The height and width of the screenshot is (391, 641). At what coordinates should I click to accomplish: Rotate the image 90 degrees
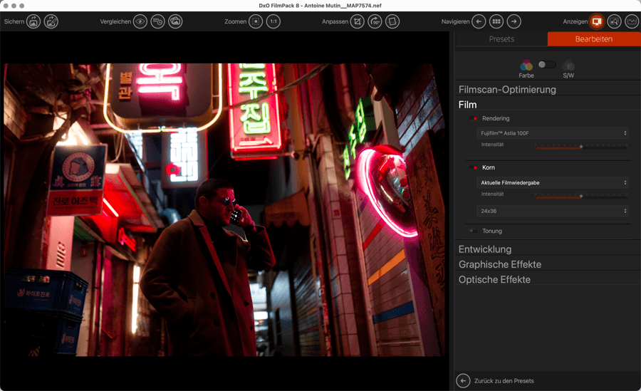point(375,22)
